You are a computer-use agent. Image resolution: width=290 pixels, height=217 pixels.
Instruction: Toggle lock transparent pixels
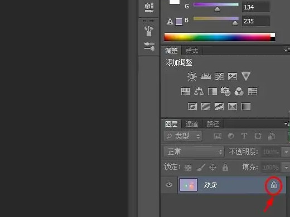pyautogui.click(x=188, y=167)
